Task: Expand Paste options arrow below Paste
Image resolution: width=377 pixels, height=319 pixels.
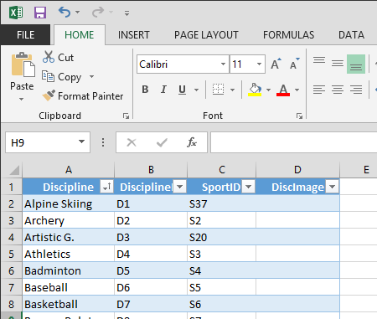Action: [x=22, y=99]
